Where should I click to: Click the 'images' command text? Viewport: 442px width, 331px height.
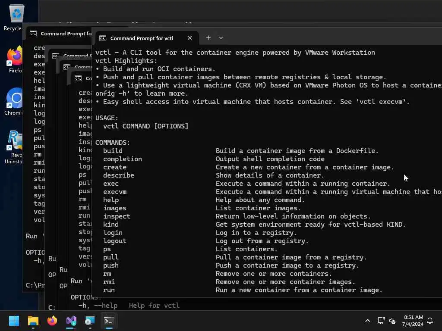(115, 208)
